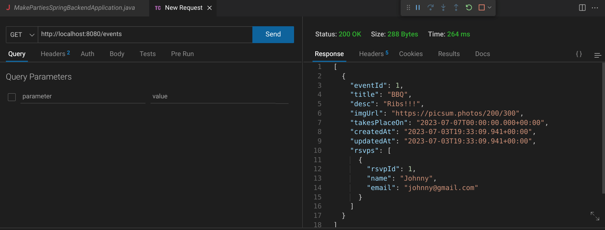Click the picsum.photos URL value
The height and width of the screenshot is (230, 605).
click(456, 113)
